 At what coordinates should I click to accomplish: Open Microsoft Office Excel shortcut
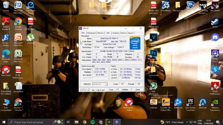click(18, 56)
